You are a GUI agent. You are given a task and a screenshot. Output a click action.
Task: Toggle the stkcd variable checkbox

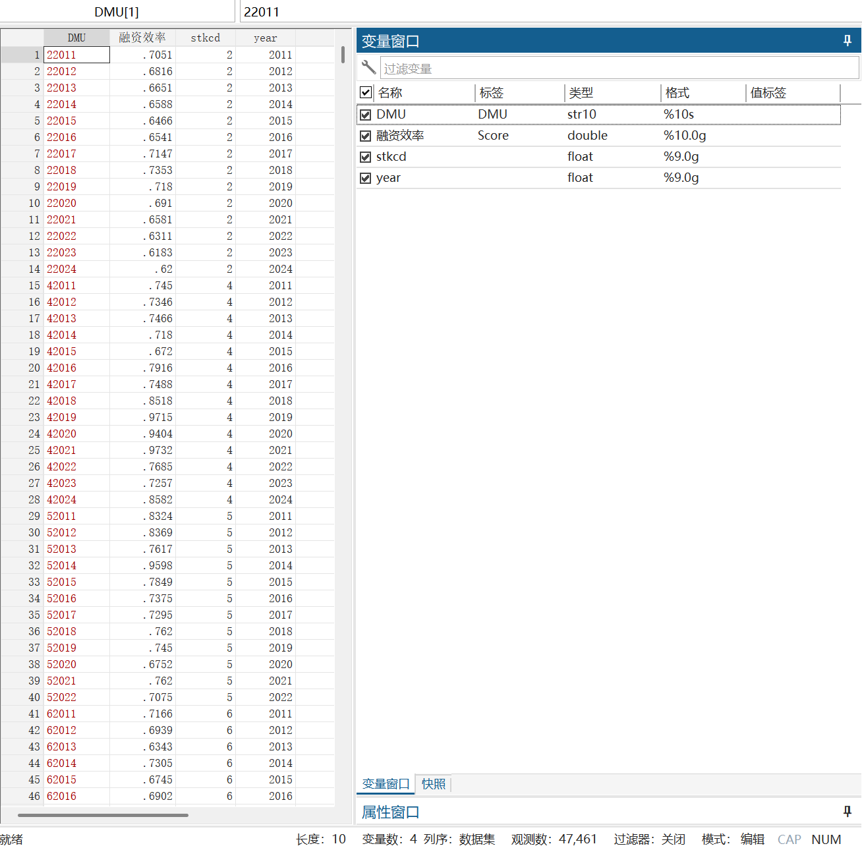[366, 157]
